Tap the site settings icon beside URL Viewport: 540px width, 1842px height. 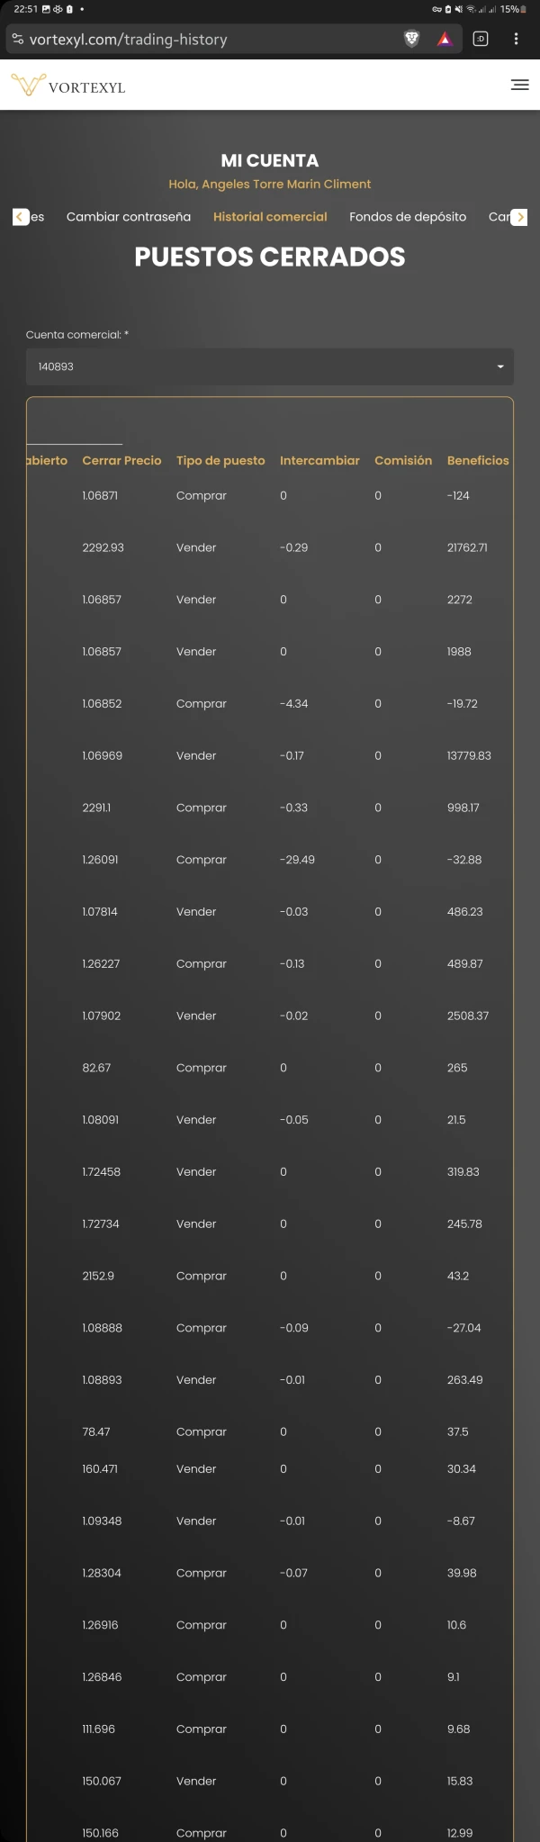tap(17, 39)
